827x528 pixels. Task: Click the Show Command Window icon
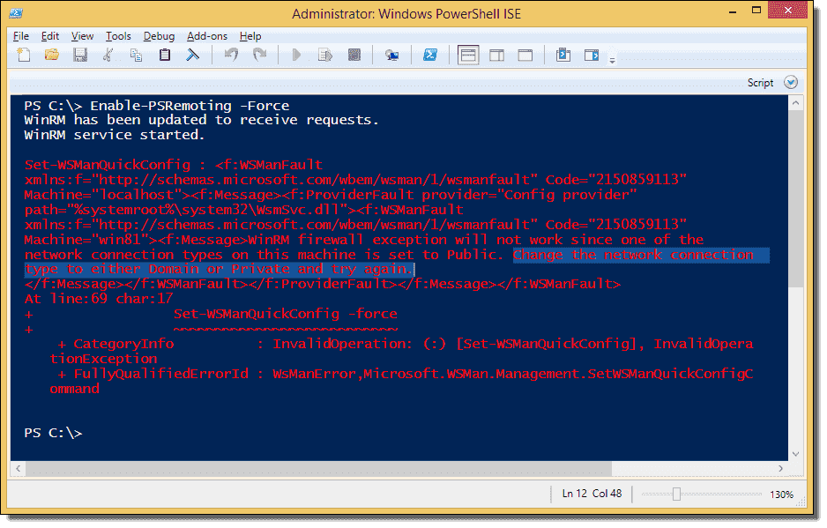[x=563, y=55]
